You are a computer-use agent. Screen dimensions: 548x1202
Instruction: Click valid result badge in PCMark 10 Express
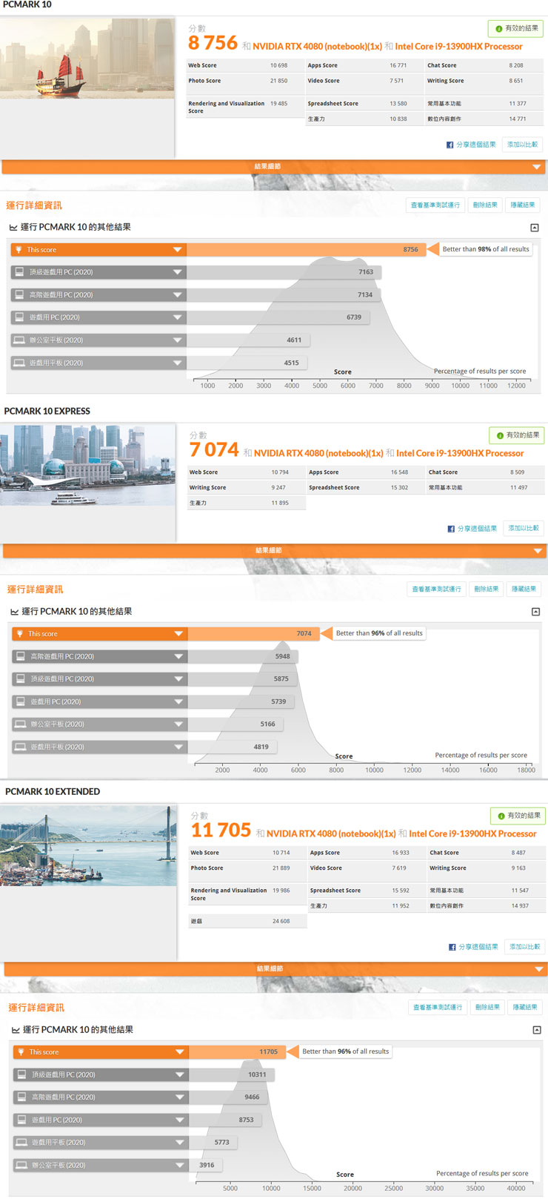point(517,435)
